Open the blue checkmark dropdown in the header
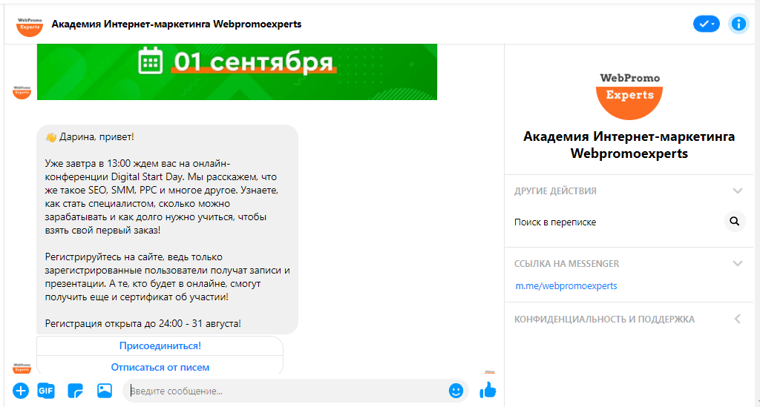This screenshot has width=760, height=407. [x=707, y=24]
